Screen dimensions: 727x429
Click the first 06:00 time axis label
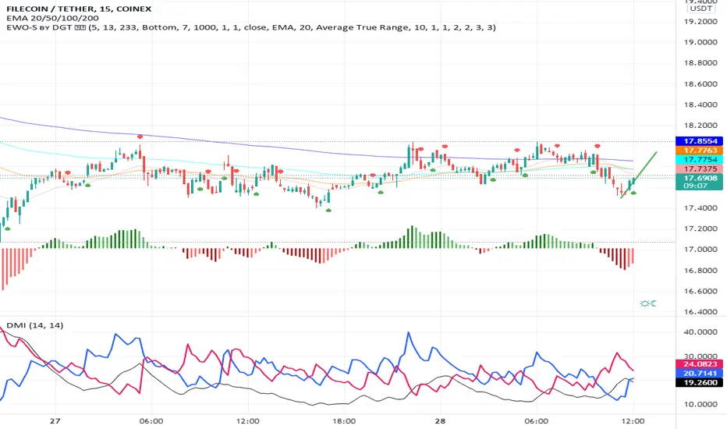pos(151,421)
